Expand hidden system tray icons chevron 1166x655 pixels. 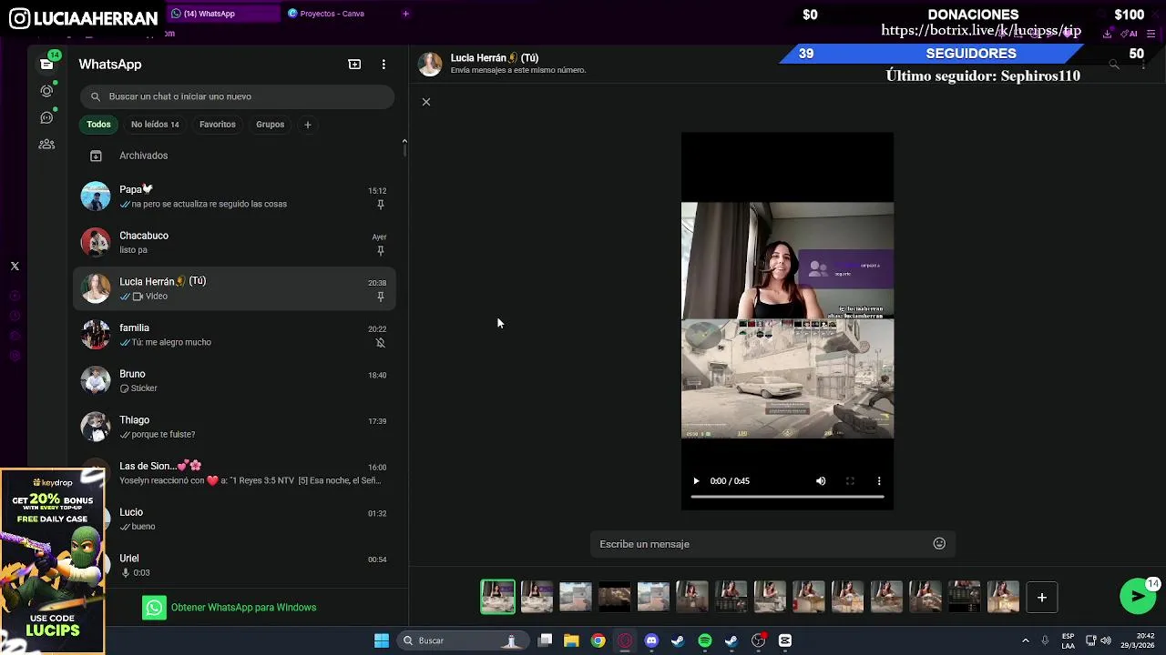[x=1026, y=640]
